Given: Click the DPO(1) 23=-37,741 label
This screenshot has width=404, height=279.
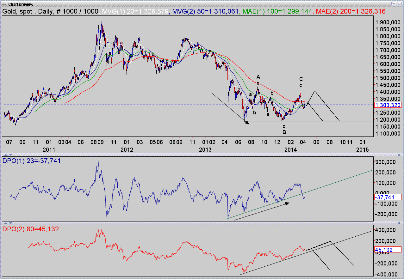Looking at the screenshot, I should 32,161.
